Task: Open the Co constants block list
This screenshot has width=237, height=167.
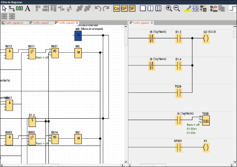Action: pyautogui.click(x=116, y=8)
